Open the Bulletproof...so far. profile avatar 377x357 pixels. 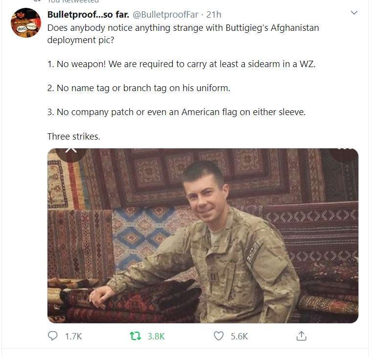26,23
